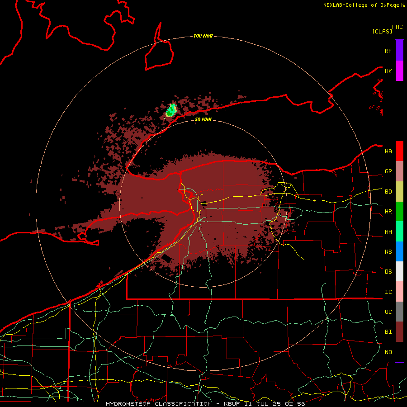Click the IC pink legend swatch

point(399,292)
